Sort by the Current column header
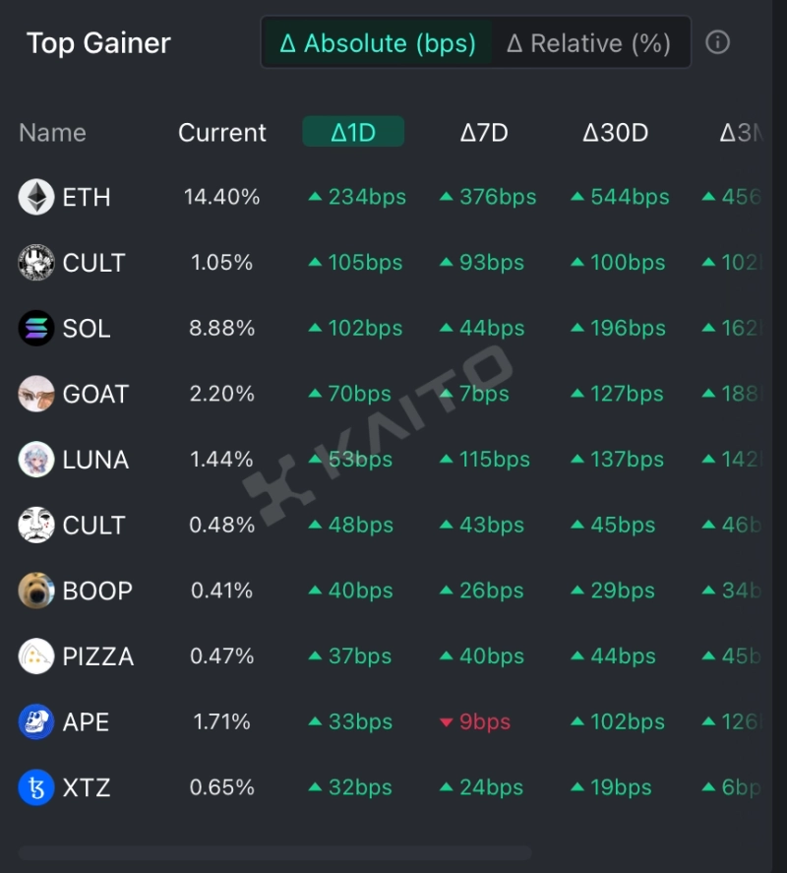Viewport: 787px width, 873px height. [x=222, y=133]
